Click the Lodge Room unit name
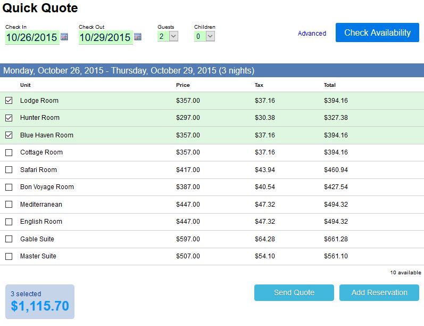Viewport: 424px width, 326px height. pyautogui.click(x=39, y=101)
